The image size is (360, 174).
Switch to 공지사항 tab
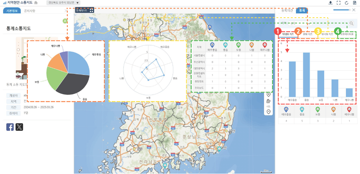tap(30, 11)
